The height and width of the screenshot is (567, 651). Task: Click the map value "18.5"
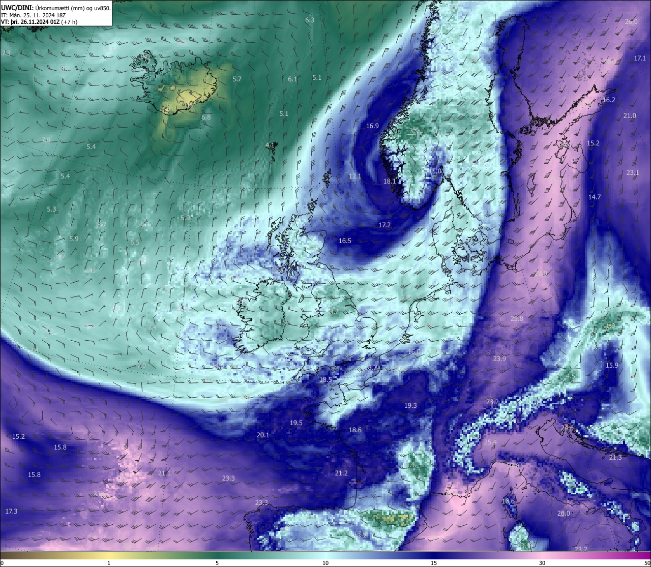325,379
